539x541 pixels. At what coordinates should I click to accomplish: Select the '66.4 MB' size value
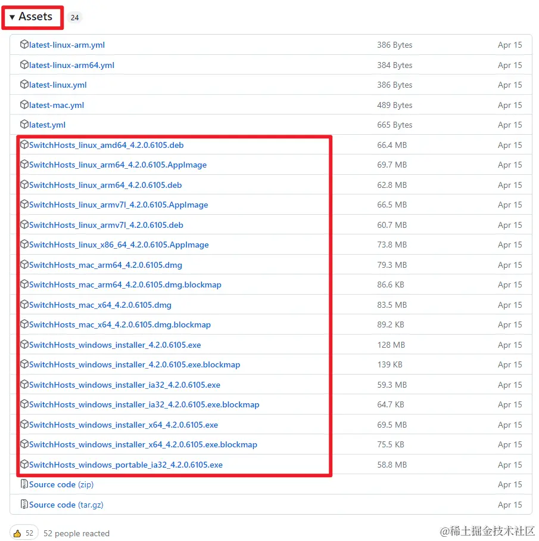(x=392, y=146)
